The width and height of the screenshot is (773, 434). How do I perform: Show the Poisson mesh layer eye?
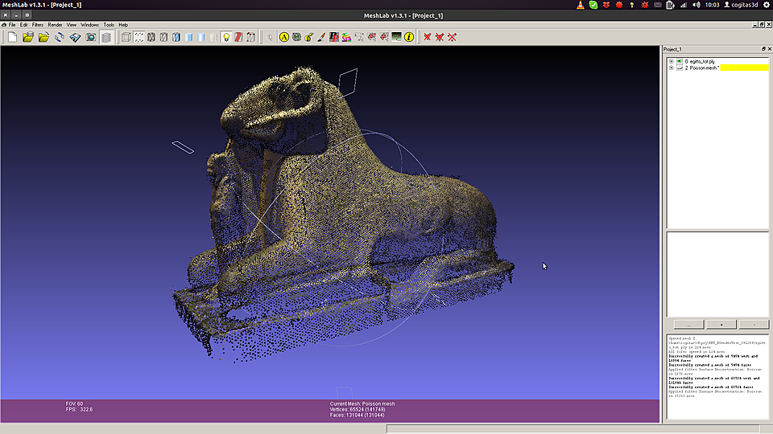click(x=680, y=68)
